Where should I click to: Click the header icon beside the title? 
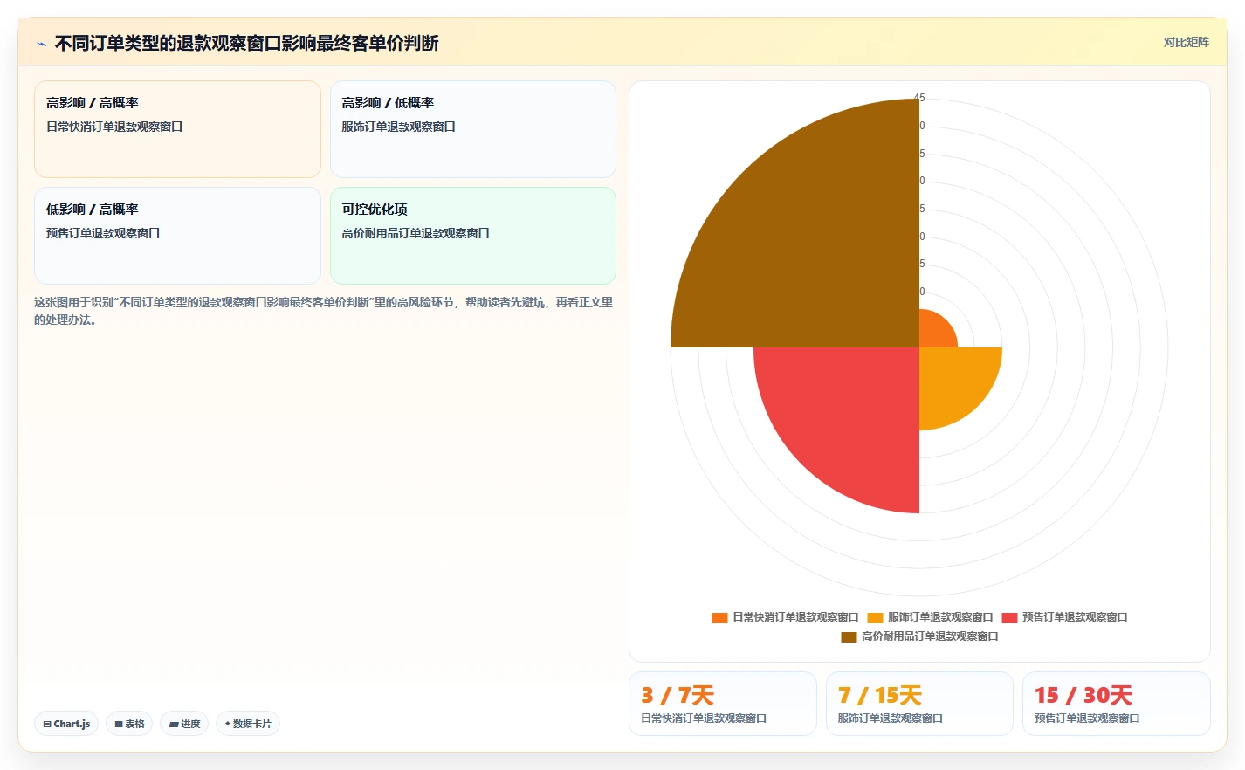(41, 44)
